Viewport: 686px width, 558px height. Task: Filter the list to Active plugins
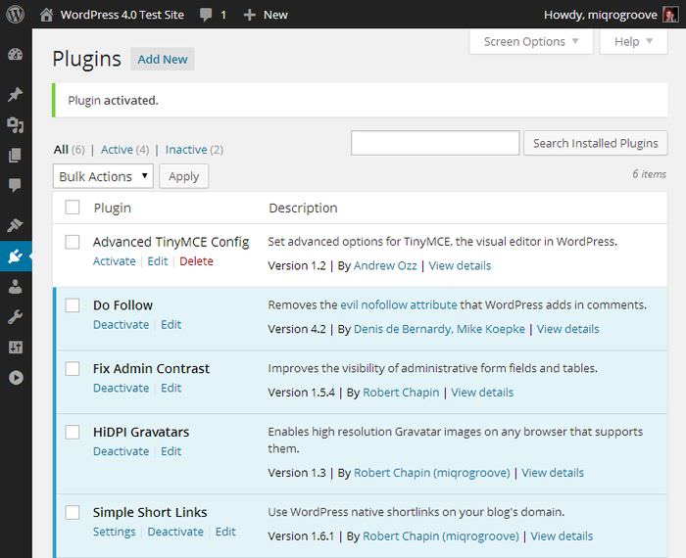point(117,150)
